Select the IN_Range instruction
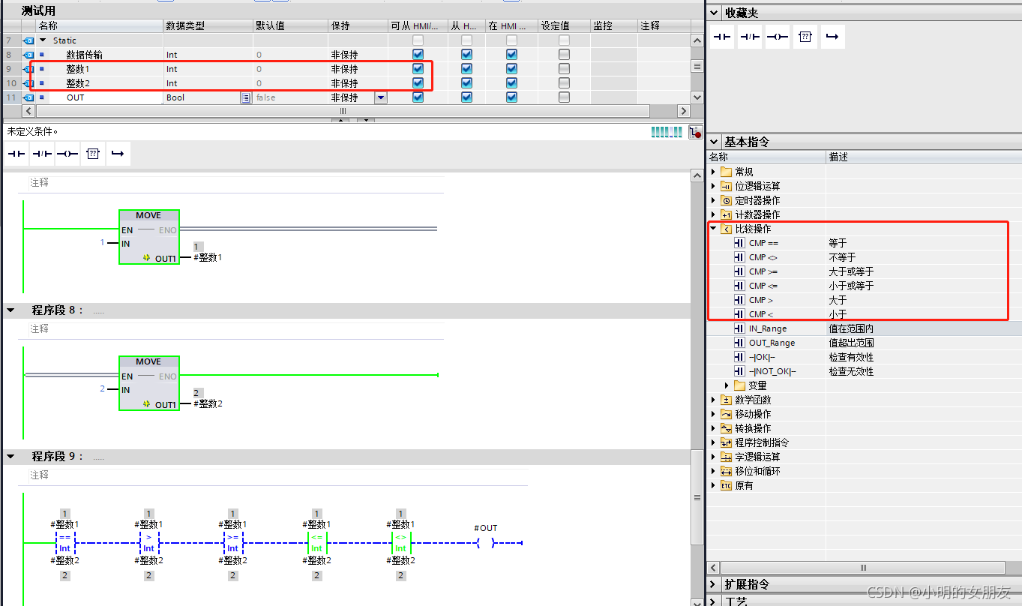This screenshot has height=606, width=1022. (767, 328)
